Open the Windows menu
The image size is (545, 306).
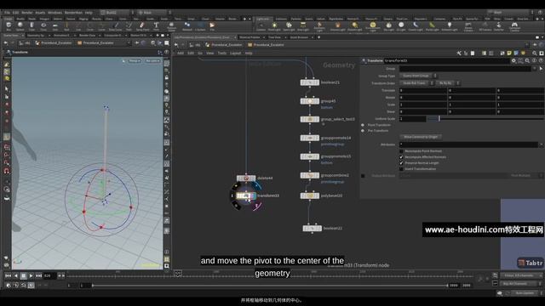click(x=54, y=13)
